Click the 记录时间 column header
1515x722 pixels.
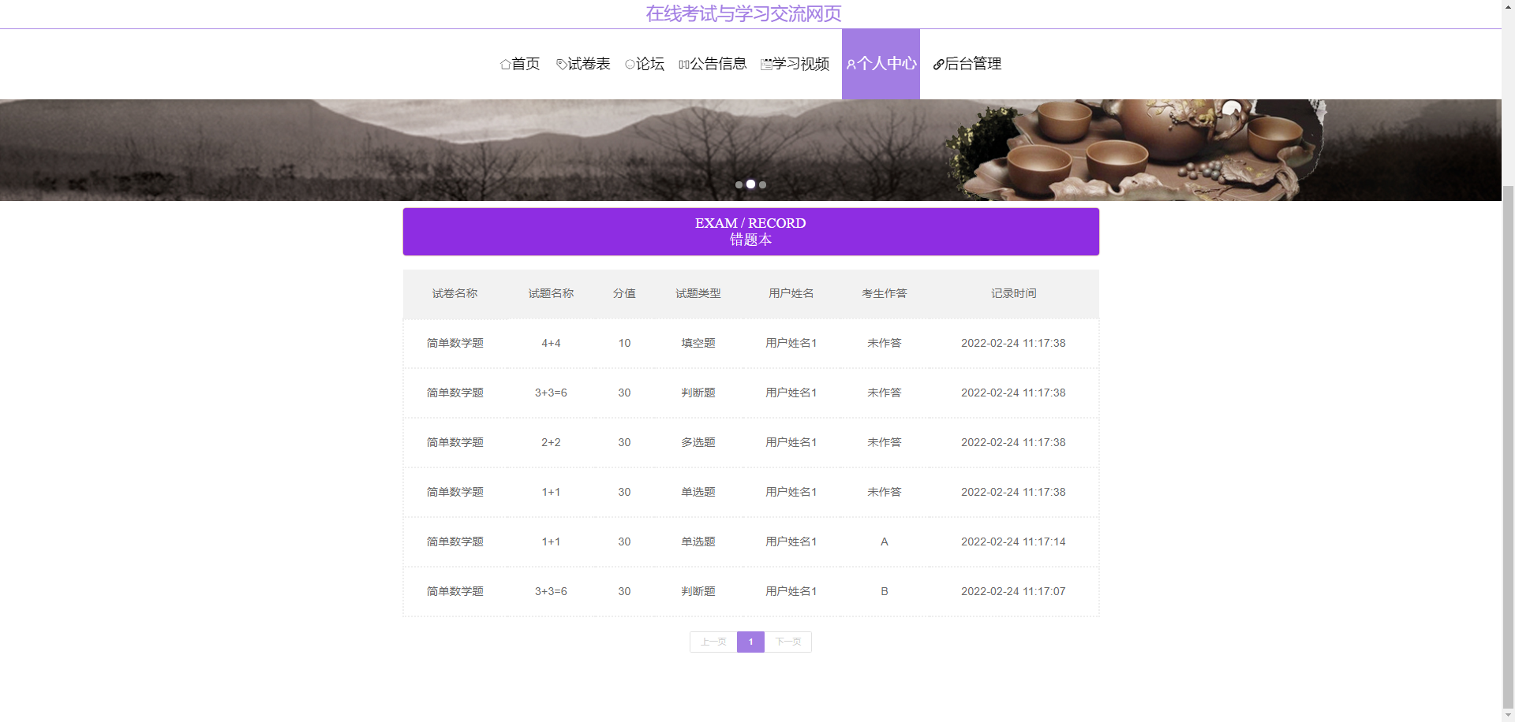pyautogui.click(x=1013, y=293)
